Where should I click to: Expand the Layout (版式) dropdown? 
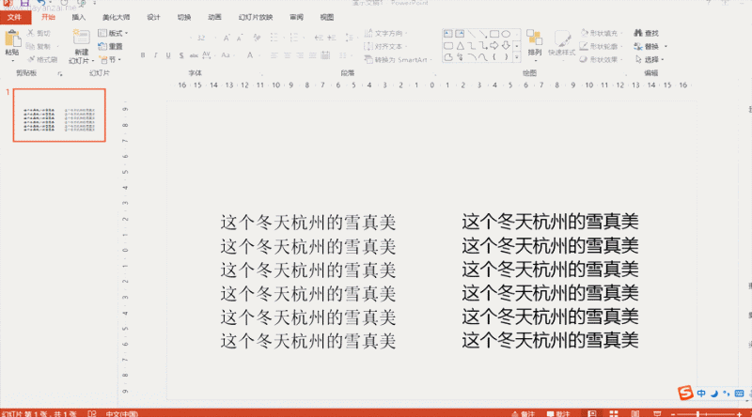pos(115,33)
